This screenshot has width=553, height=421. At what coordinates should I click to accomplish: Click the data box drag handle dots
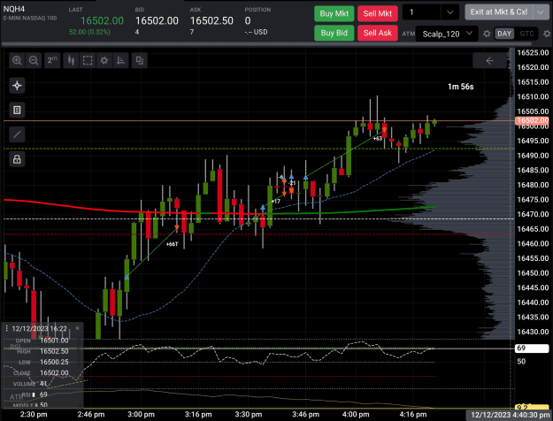pos(6,328)
